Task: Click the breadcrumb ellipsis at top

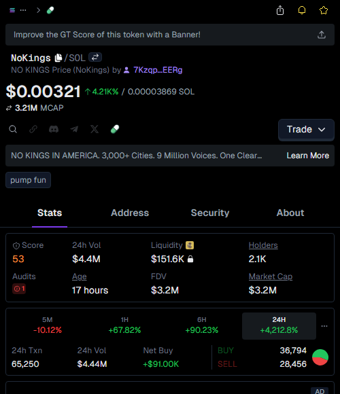Action: pyautogui.click(x=23, y=10)
